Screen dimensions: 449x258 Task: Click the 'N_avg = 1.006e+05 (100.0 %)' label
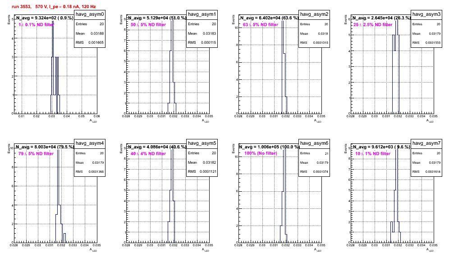tap(269, 147)
